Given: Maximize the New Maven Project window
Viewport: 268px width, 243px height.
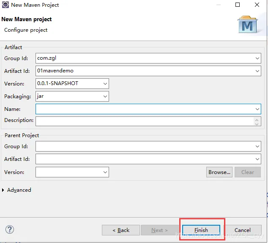Looking at the screenshot, I should [x=238, y=5].
